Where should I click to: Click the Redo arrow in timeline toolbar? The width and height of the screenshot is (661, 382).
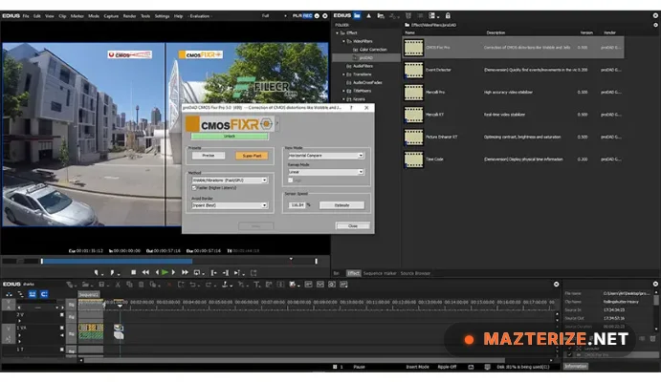pos(209,285)
